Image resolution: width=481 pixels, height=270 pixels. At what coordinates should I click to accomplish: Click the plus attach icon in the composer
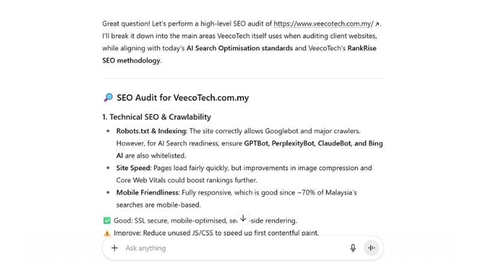click(114, 248)
